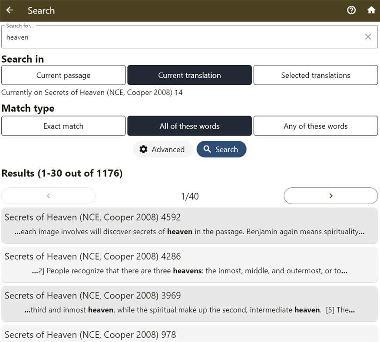This screenshot has height=342, width=380.
Task: Clear the search field using the X icon
Action: [x=368, y=37]
